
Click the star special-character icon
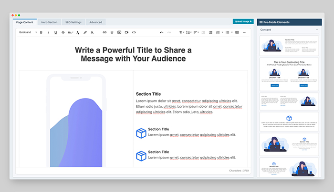click(x=112, y=32)
